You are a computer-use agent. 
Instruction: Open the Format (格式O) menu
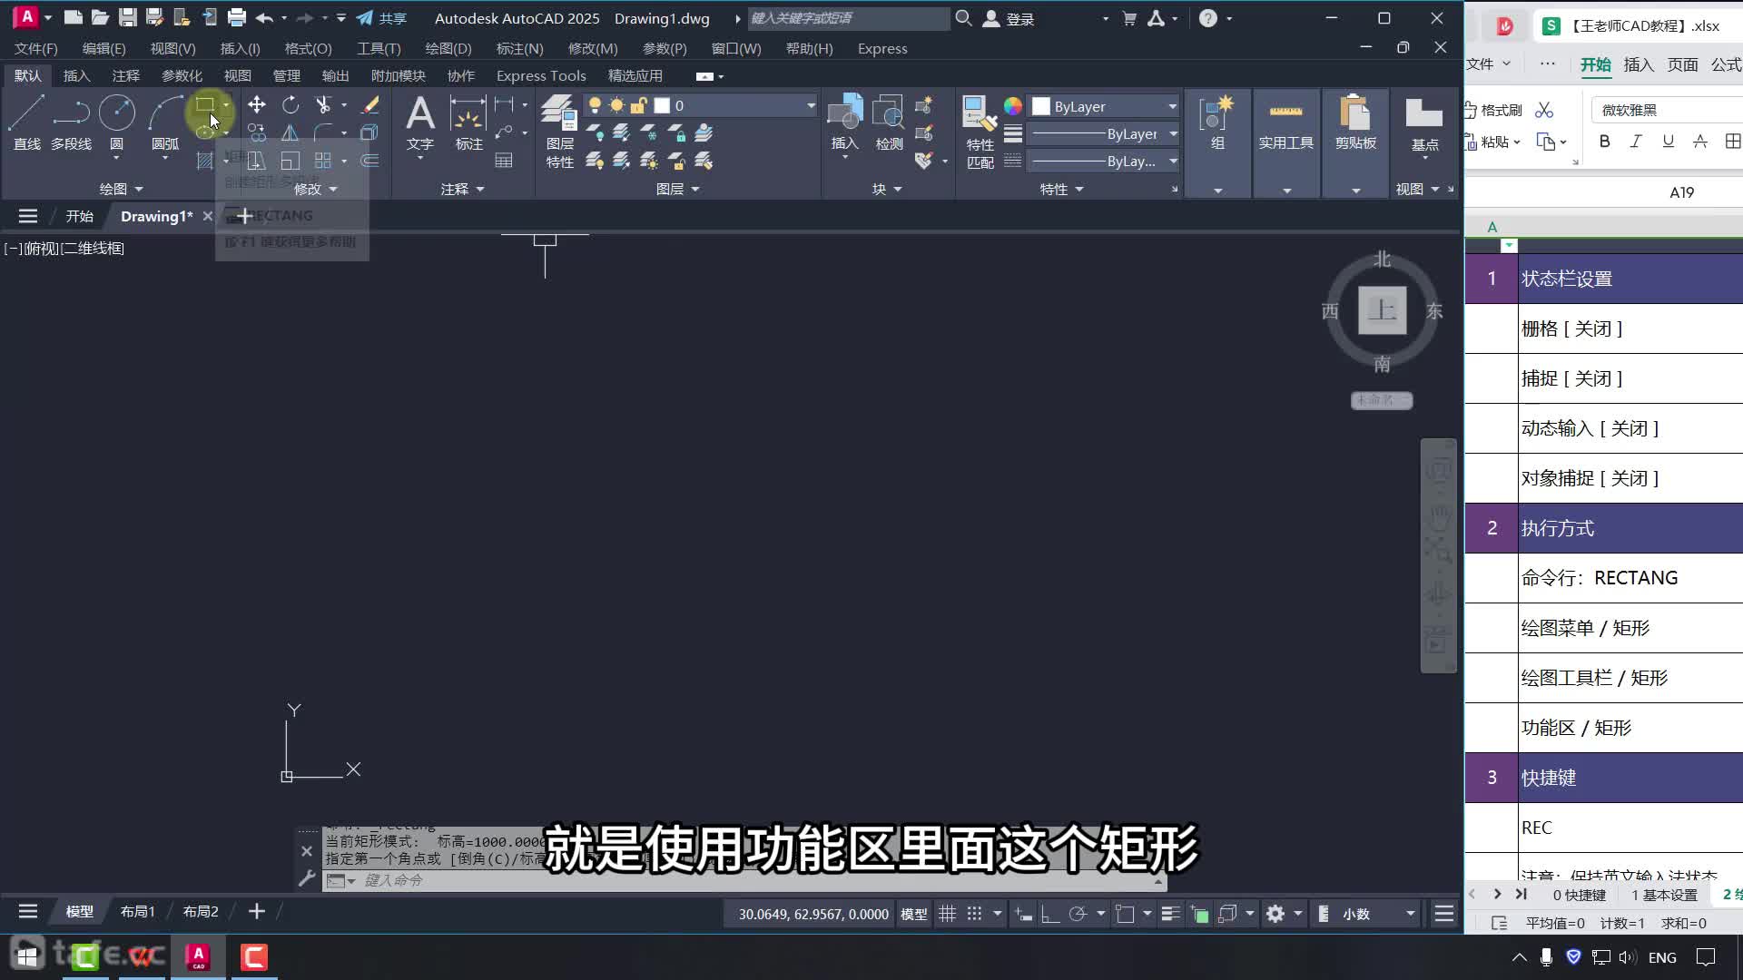point(308,48)
